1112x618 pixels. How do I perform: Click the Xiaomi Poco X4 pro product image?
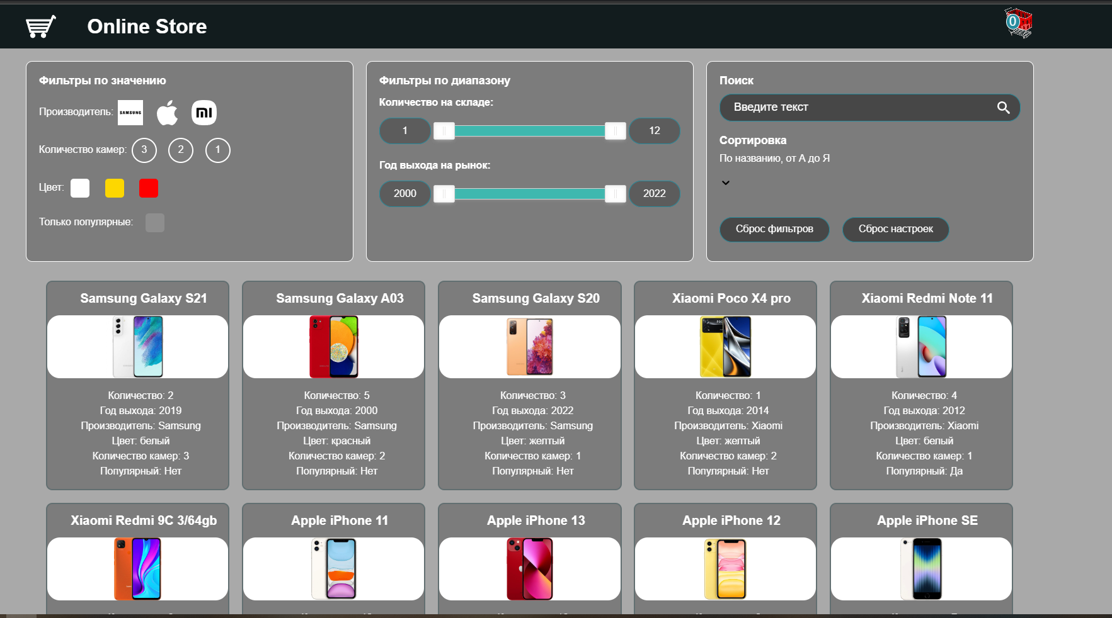tap(725, 347)
